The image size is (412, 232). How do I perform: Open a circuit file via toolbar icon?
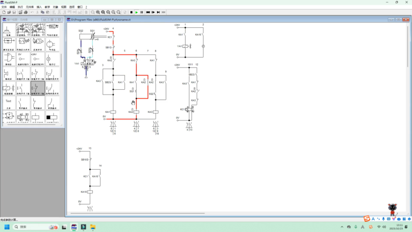point(9,12)
